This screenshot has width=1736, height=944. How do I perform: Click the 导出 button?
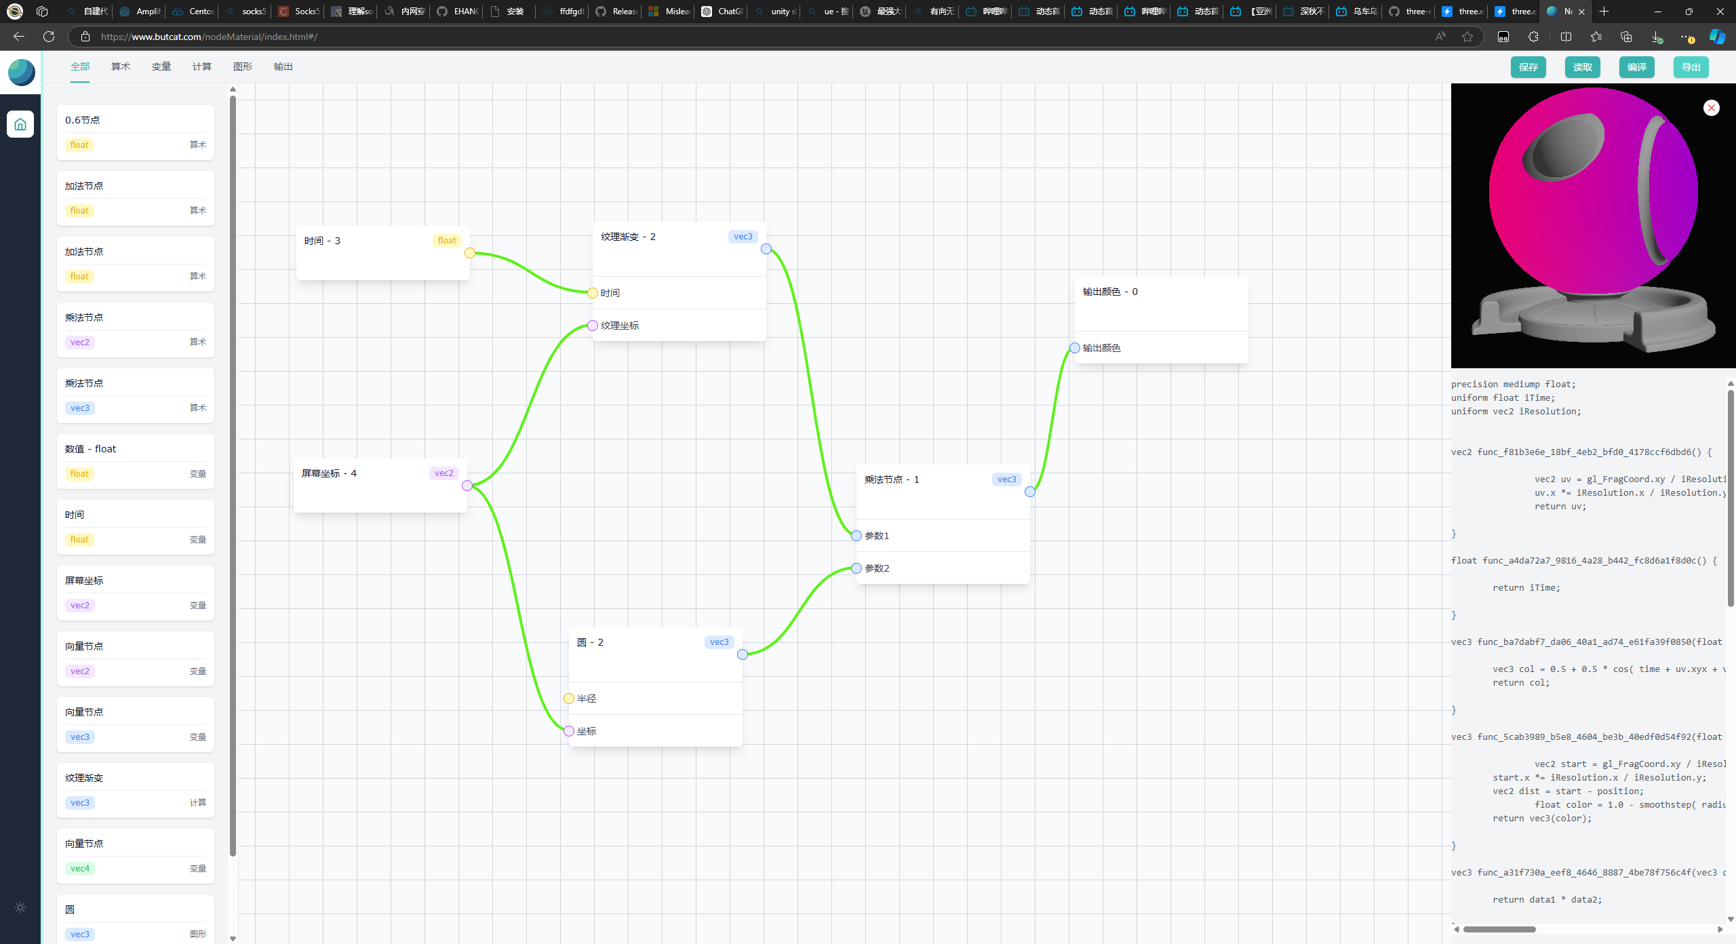1691,67
